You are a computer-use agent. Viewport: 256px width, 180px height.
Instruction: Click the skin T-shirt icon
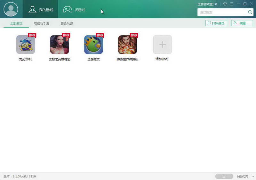pos(225,4)
